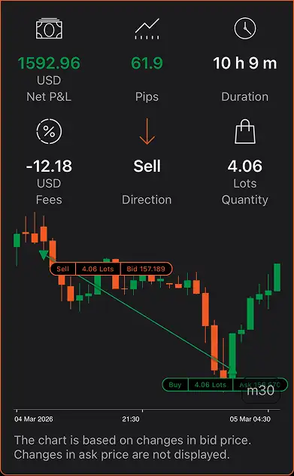Click the banknote Net P&L icon
The image size is (294, 476).
click(x=49, y=29)
